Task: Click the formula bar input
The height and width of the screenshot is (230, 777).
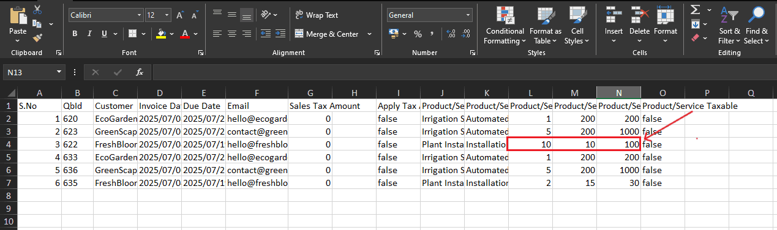Action: (464, 72)
